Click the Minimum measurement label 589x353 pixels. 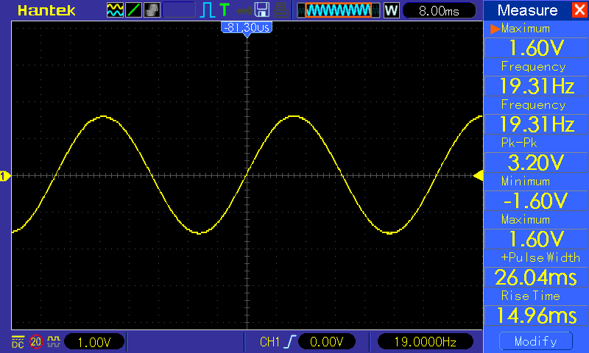(526, 181)
